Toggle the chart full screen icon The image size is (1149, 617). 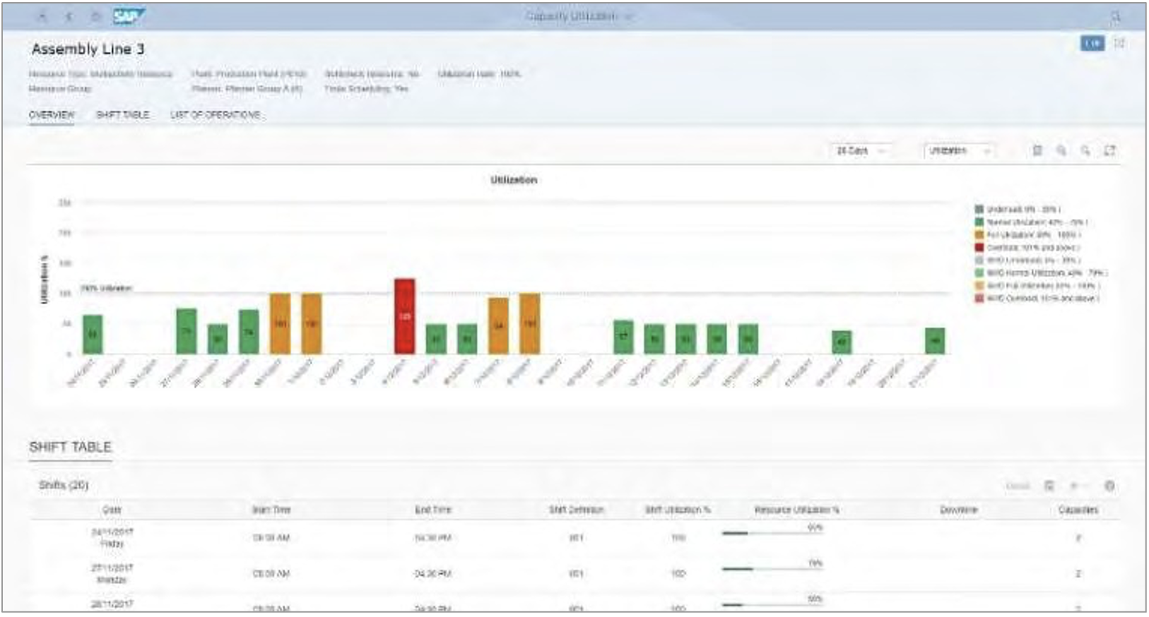point(1109,150)
